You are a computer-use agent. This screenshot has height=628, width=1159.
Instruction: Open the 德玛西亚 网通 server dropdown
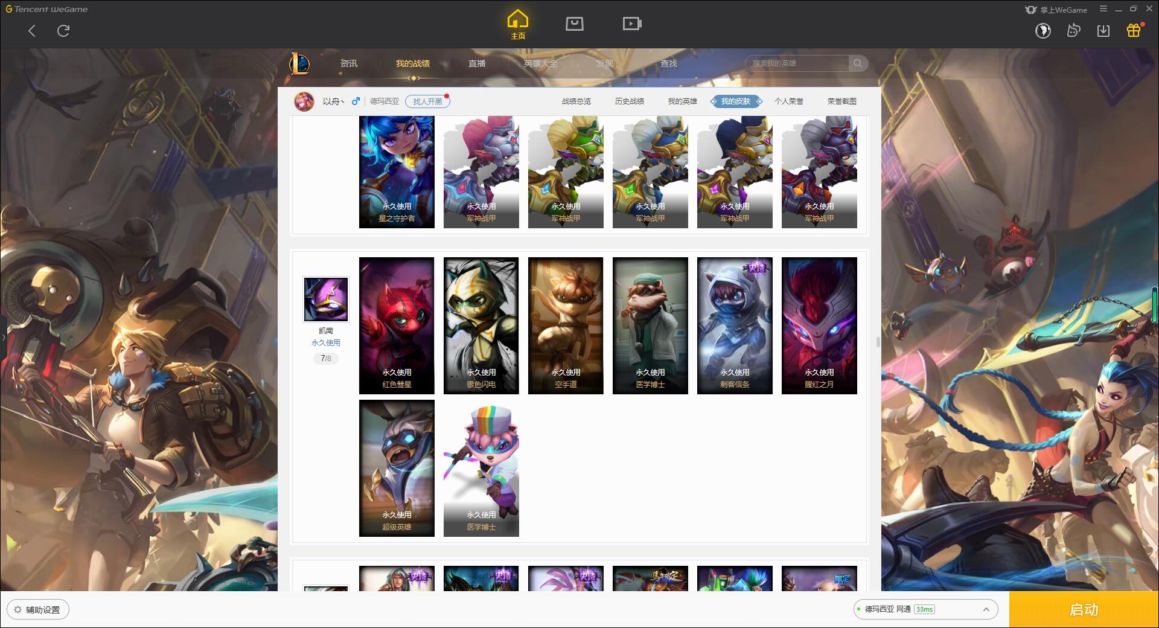click(x=925, y=609)
